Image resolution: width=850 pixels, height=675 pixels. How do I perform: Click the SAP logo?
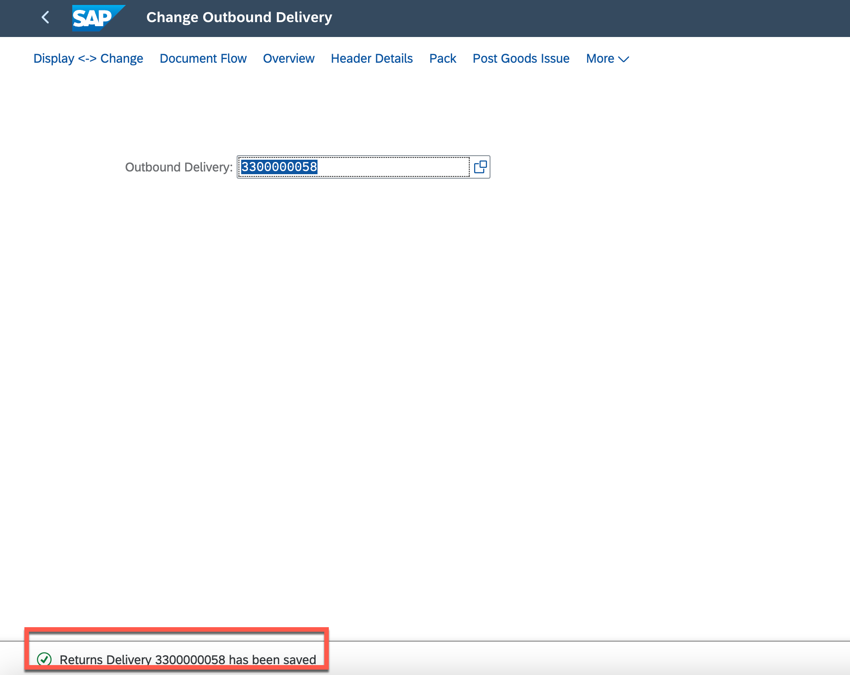click(98, 18)
